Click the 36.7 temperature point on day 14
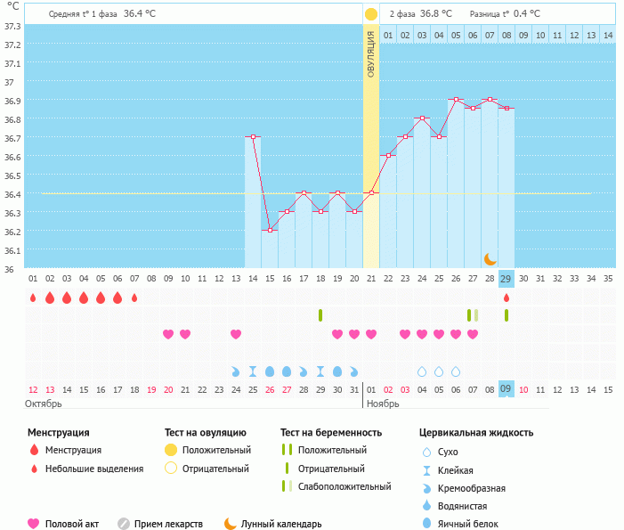Screen dimensions: 624x530 pyautogui.click(x=253, y=137)
